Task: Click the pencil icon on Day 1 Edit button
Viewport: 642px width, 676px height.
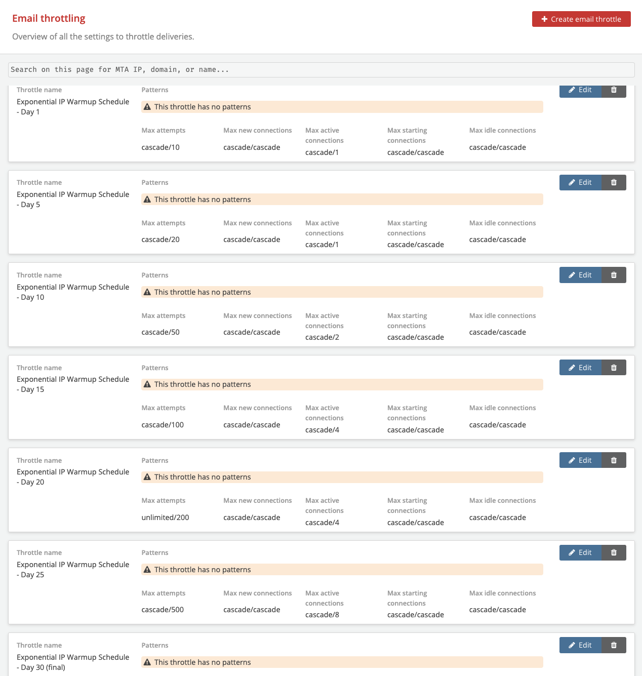Action: (573, 90)
